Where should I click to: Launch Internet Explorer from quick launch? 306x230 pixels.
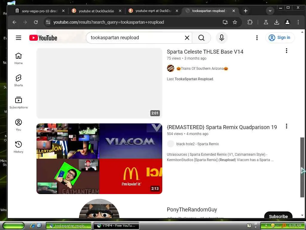coord(33,226)
